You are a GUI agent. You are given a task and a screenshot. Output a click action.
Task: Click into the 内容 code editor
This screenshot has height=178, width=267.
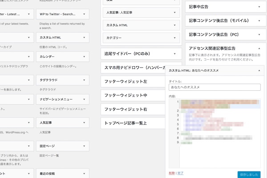tap(214, 133)
